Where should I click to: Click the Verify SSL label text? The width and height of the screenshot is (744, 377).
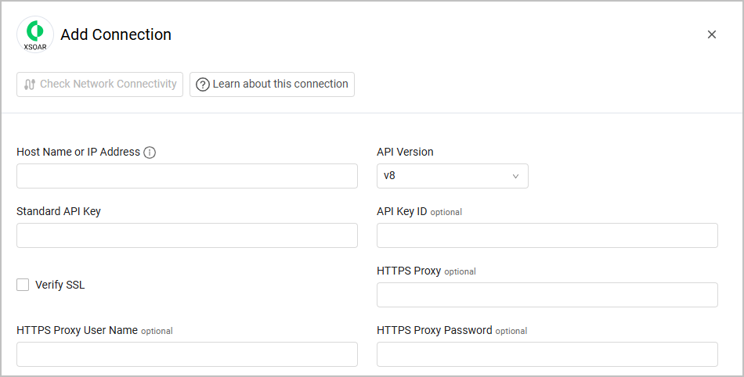(x=60, y=285)
